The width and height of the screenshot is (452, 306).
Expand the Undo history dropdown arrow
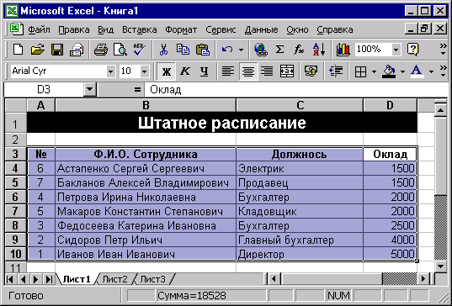[x=241, y=50]
